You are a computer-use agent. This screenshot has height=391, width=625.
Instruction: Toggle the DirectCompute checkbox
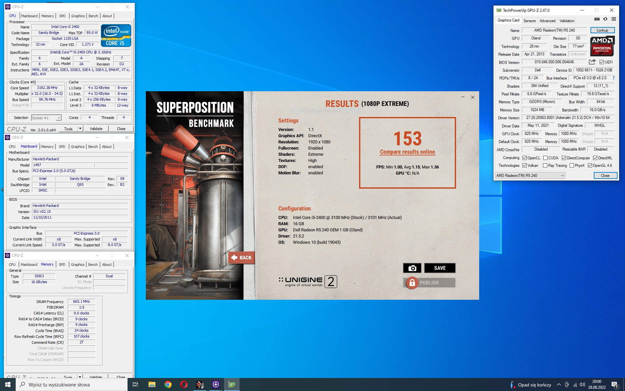coord(564,158)
